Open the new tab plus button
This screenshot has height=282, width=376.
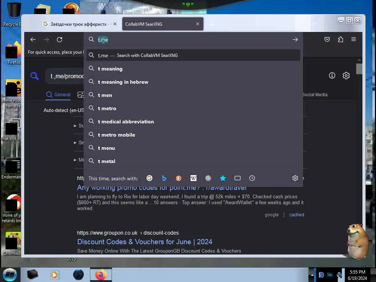(x=211, y=25)
